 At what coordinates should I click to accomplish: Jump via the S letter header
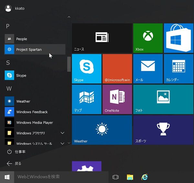pyautogui.click(x=8, y=63)
